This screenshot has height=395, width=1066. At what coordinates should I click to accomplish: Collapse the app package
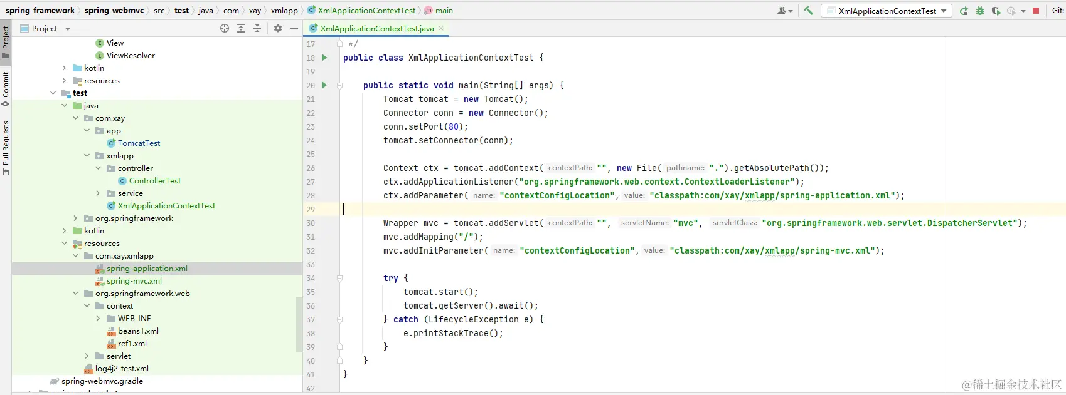pos(87,131)
